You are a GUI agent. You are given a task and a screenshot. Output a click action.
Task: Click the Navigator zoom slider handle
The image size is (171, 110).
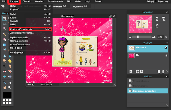click(138, 37)
